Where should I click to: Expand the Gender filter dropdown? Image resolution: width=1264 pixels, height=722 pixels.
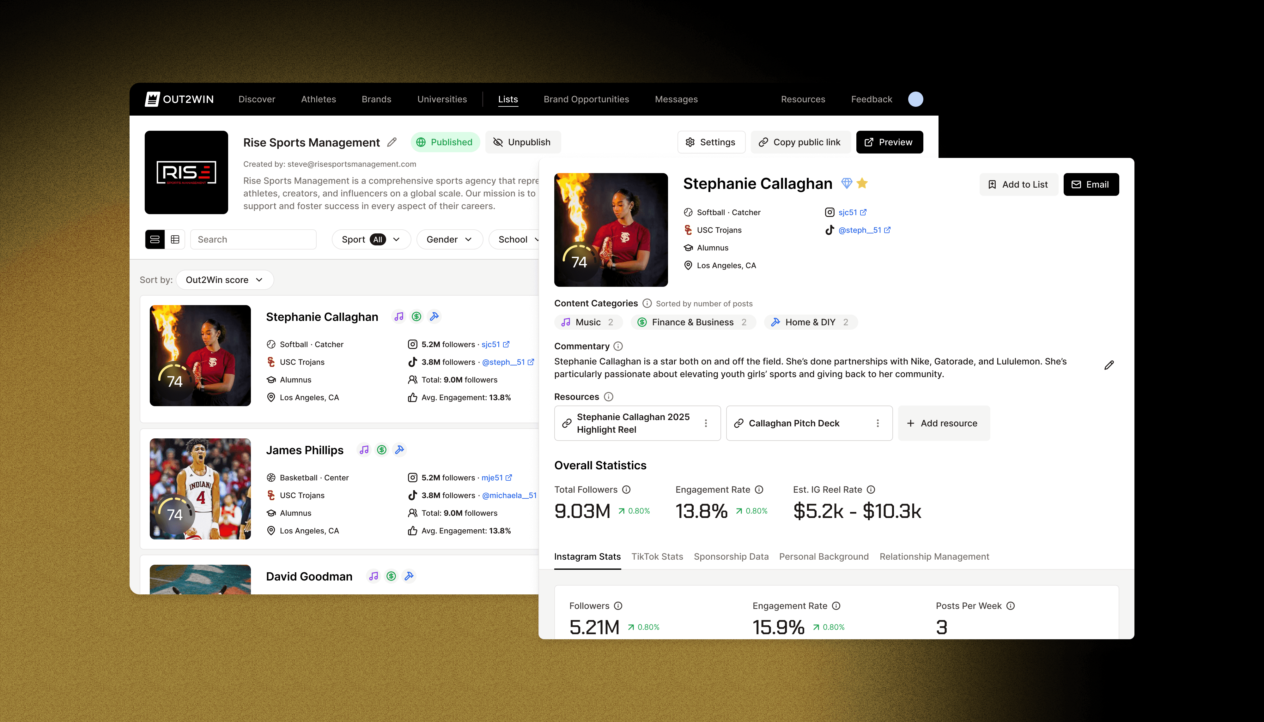pos(449,239)
